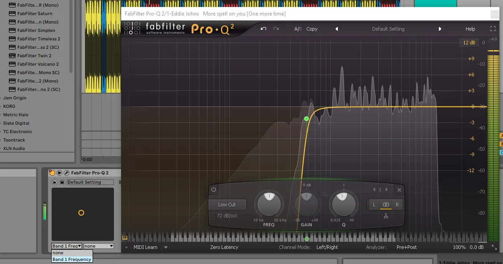503x264 pixels.
Task: Open the MIDI Learn dropdown arrow
Action: tap(166, 247)
